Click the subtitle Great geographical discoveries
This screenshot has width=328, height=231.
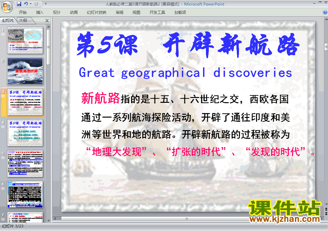(x=185, y=73)
